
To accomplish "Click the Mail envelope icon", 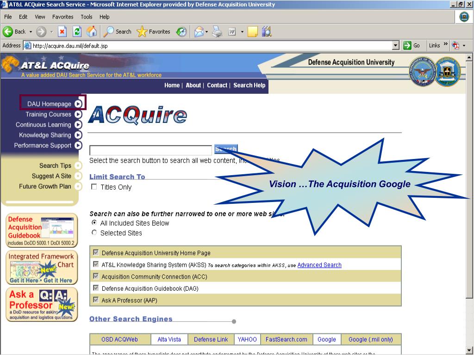I will coord(199,32).
